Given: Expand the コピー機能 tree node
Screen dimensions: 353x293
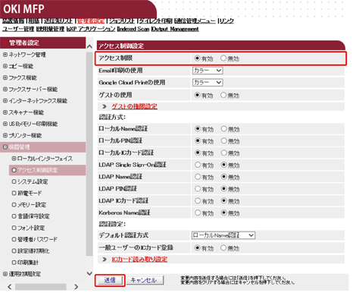Looking at the screenshot, I should (5, 66).
